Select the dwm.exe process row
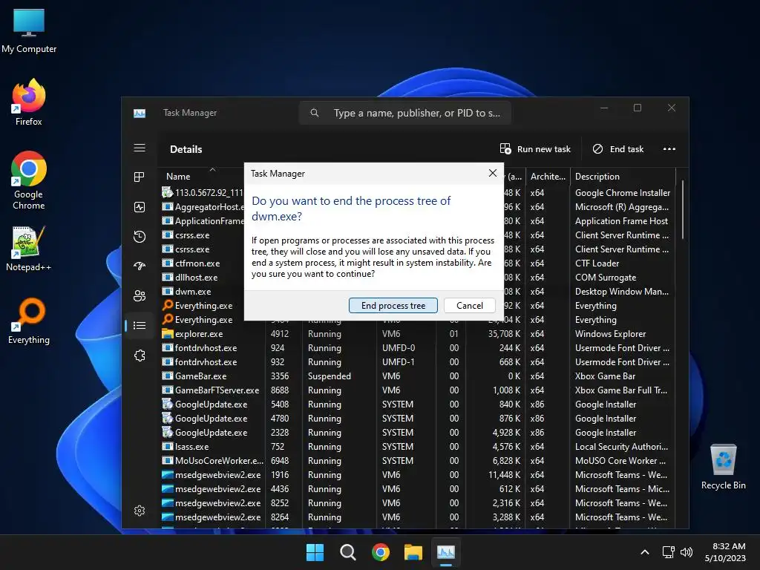 [x=203, y=291]
